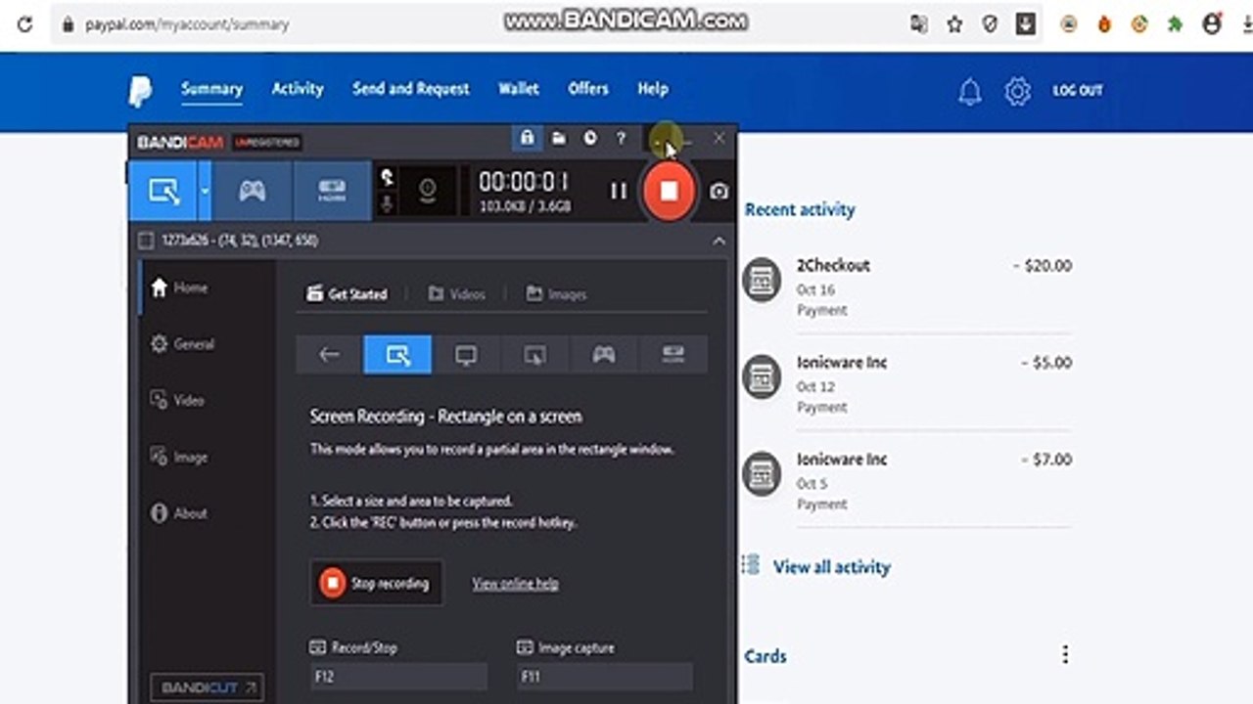Stop recording with red round button

click(669, 191)
